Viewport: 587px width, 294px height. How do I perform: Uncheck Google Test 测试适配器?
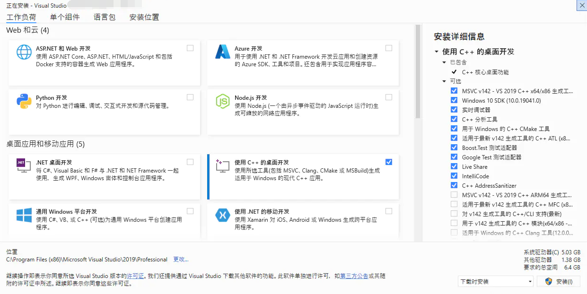click(454, 157)
